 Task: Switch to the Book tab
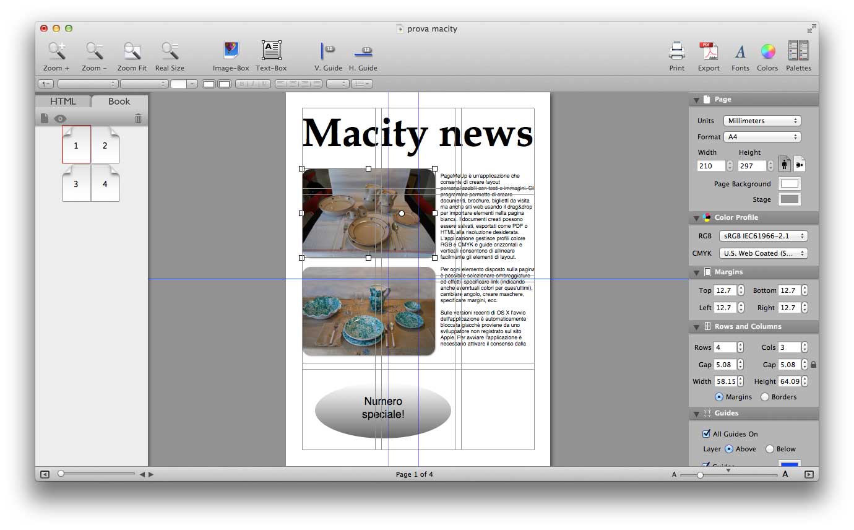click(119, 102)
